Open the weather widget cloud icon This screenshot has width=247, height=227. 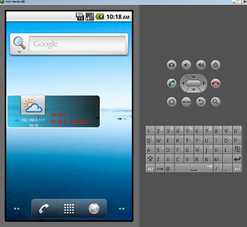coord(33,105)
